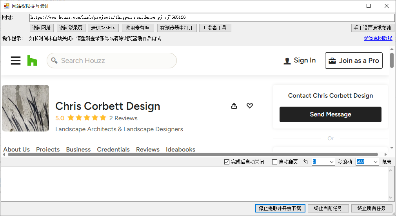Click 手工设置请求参数 button

pyautogui.click(x=372, y=28)
